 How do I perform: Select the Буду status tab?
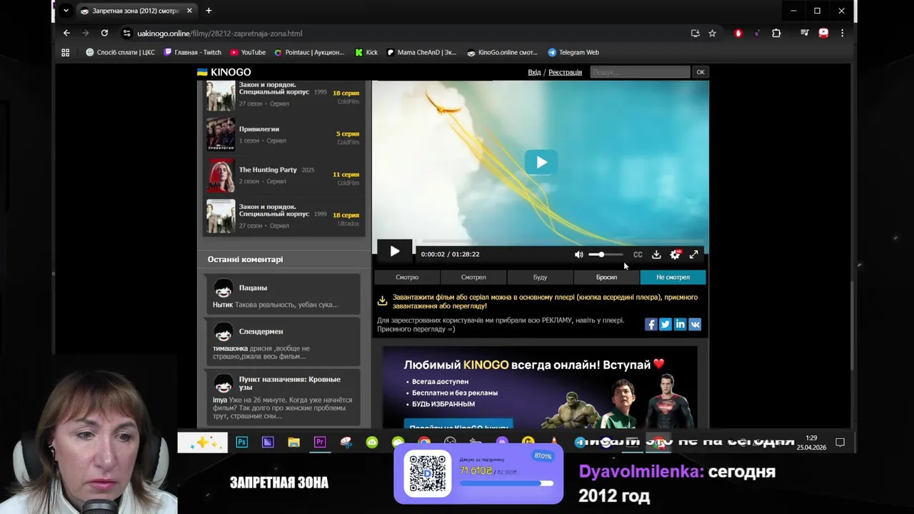point(540,277)
